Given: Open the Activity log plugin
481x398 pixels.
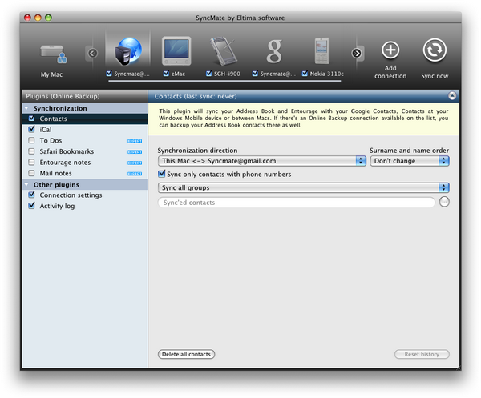Looking at the screenshot, I should [x=85, y=206].
